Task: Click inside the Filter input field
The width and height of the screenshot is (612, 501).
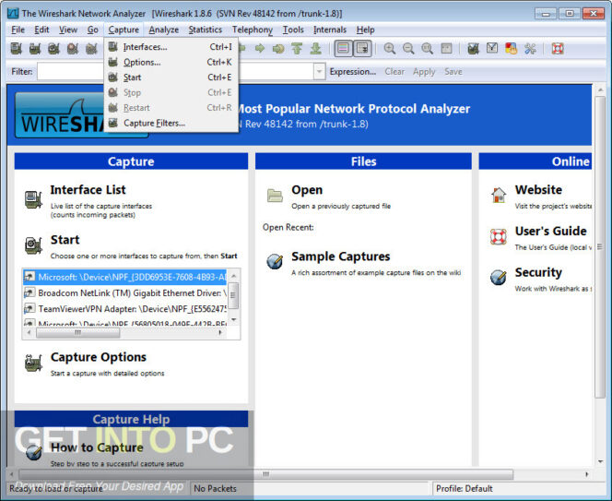Action: click(176, 72)
